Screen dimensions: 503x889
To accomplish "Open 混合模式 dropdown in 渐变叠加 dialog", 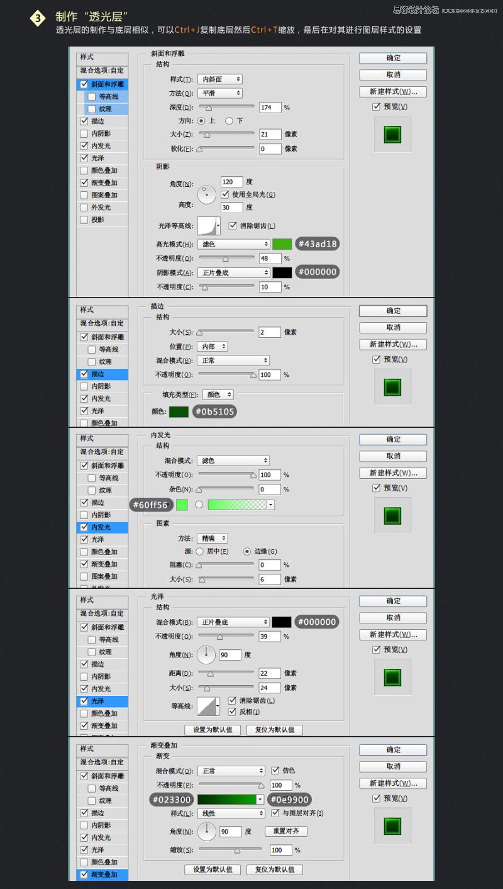I will [231, 771].
